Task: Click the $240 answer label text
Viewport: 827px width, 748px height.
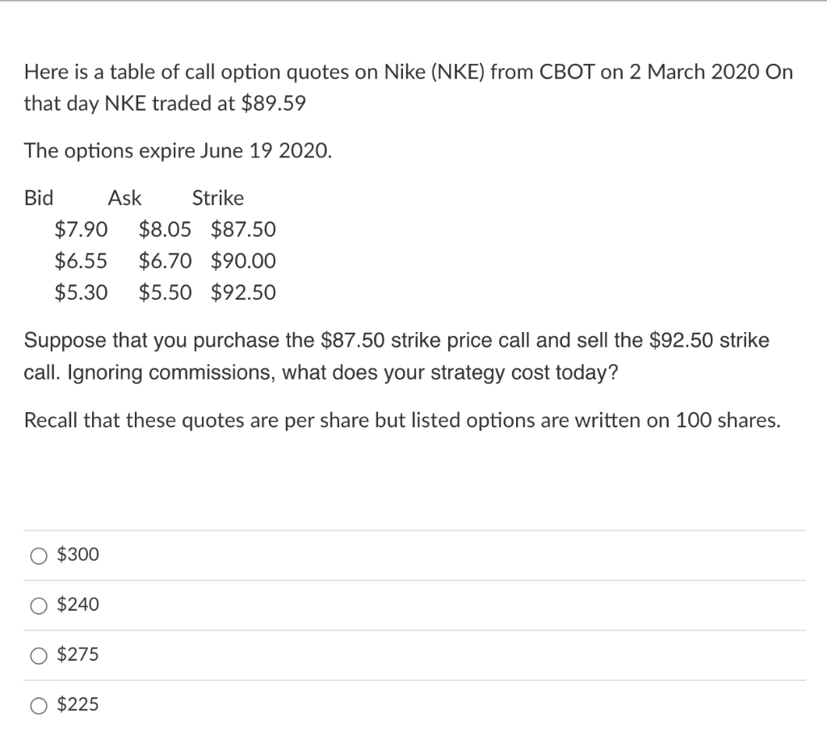Action: pos(78,604)
